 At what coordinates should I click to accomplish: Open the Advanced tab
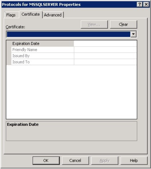point(53,15)
